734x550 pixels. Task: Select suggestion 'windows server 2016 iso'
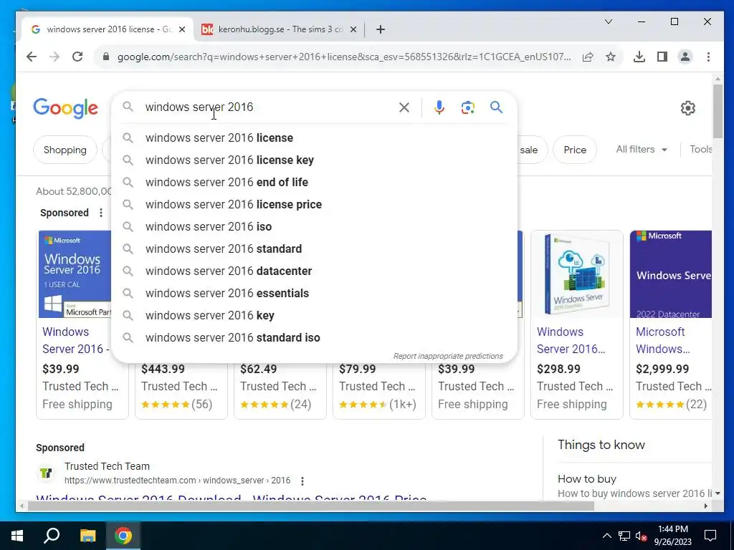click(x=314, y=227)
